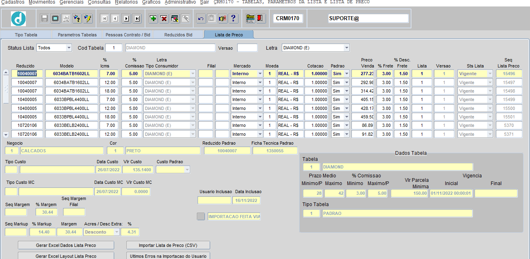Click Preco Venda cell 405.15

[363, 99]
